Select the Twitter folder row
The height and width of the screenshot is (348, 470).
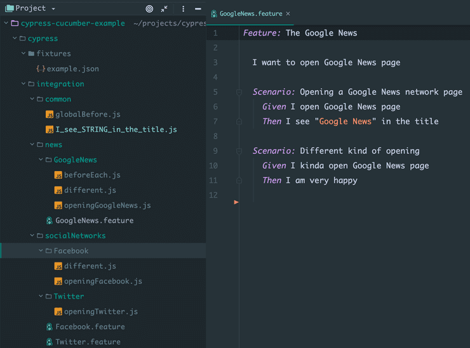[103, 296]
